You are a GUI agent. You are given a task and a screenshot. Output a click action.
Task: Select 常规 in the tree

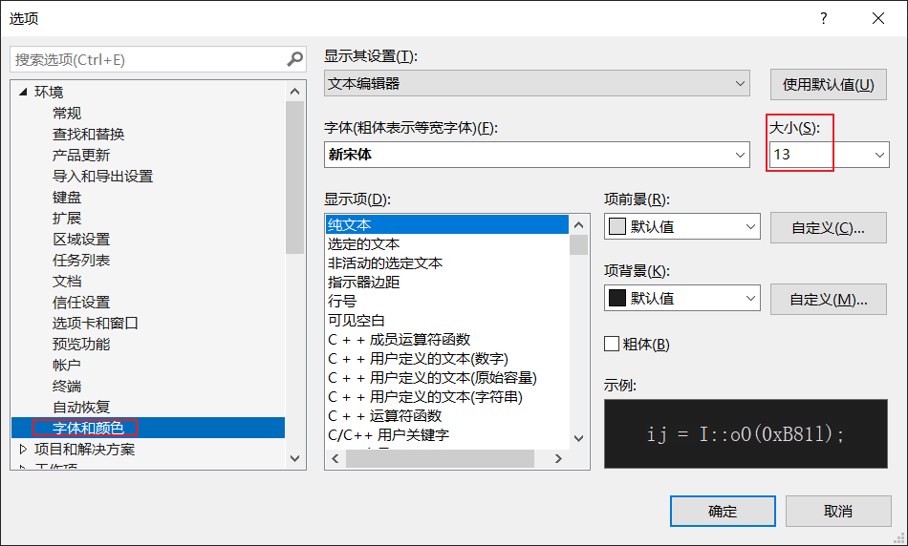pyautogui.click(x=67, y=113)
